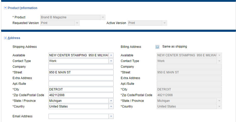
Task: Click the Product Information heading link
Action: click(22, 8)
